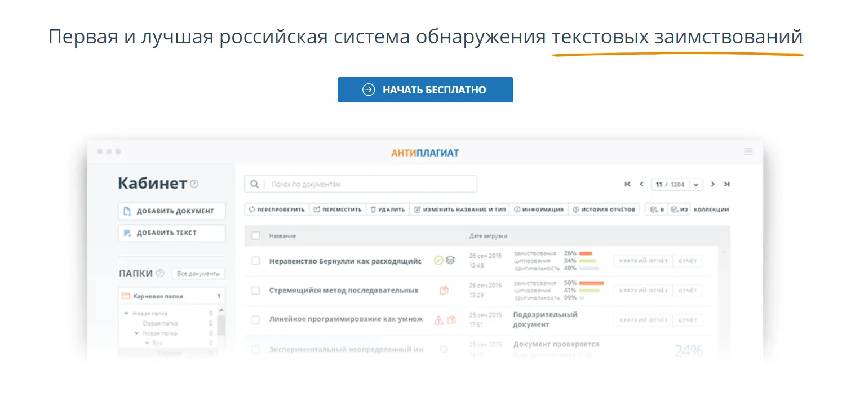Viewport: 851px width, 410px height.
Task: Select Старая папка in folder tree
Action: 159,323
